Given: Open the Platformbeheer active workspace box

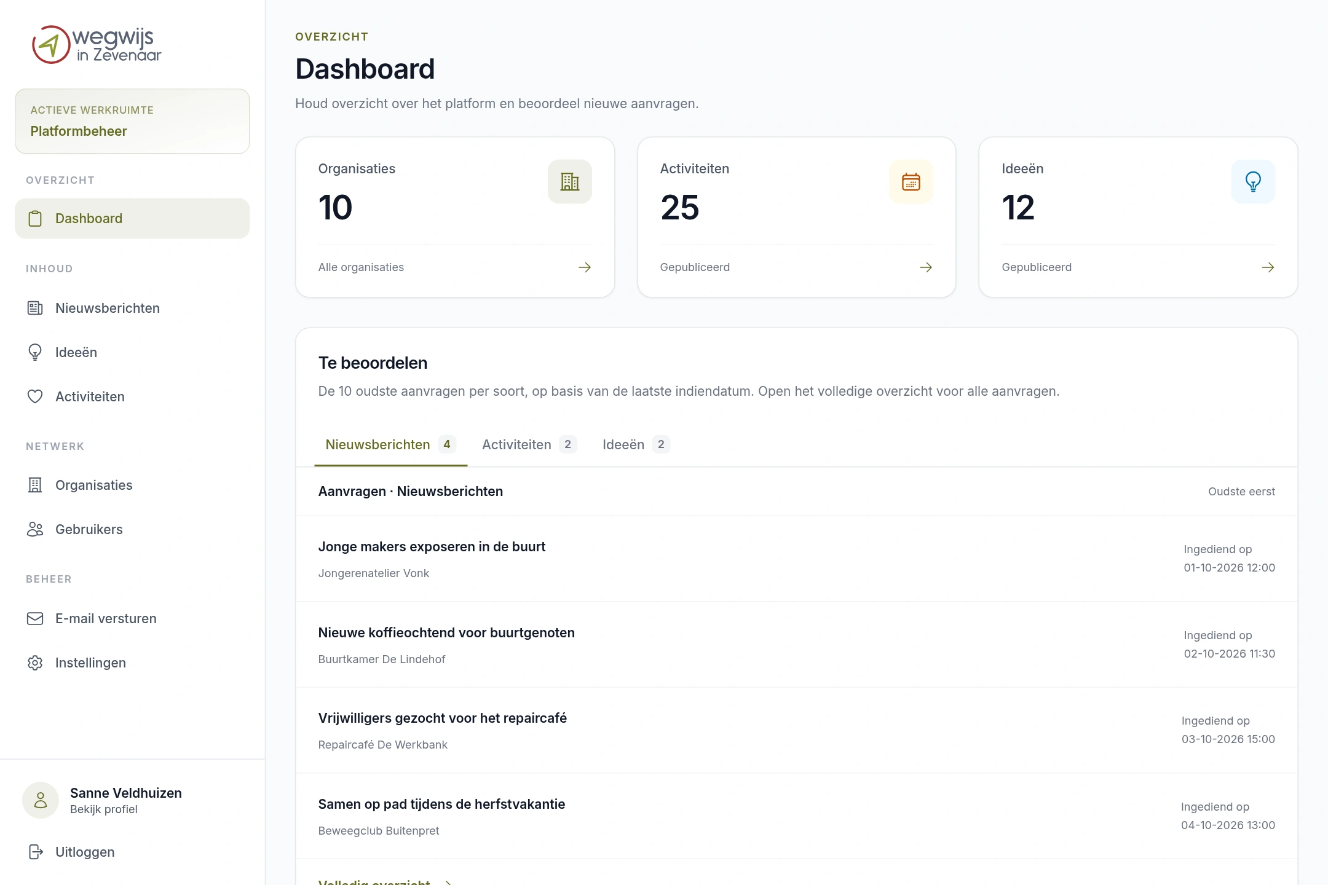Looking at the screenshot, I should tap(132, 121).
